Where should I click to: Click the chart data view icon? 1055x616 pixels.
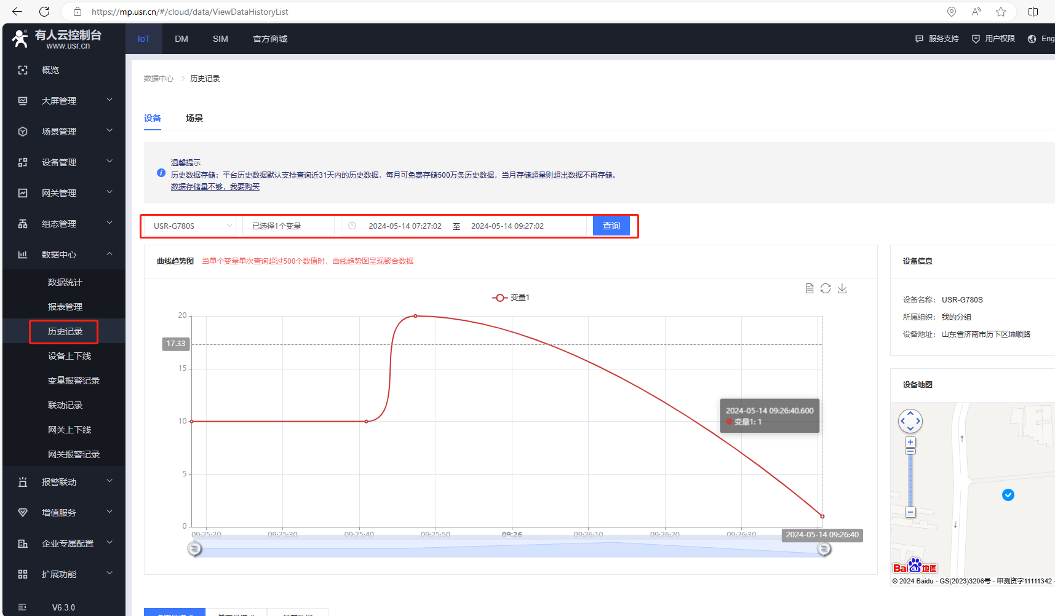[x=810, y=288]
